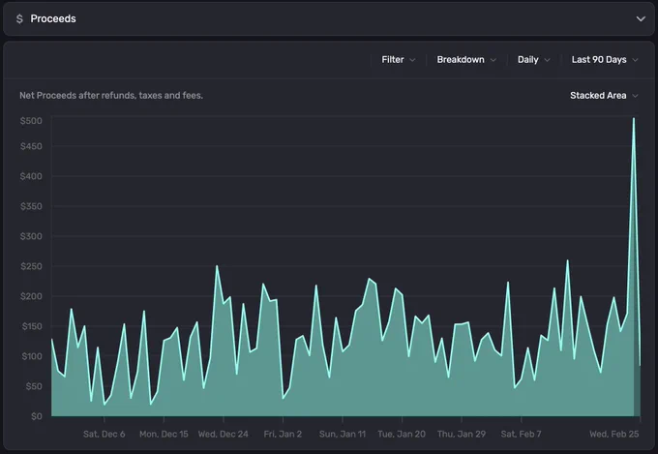Click the Sun, Jan 11 axis label
The width and height of the screenshot is (658, 454).
(343, 434)
